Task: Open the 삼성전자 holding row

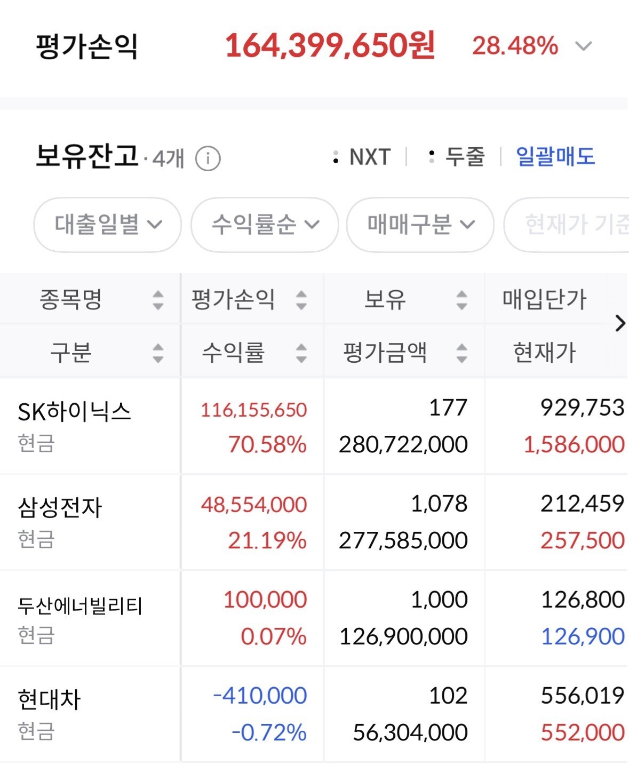Action: tap(314, 522)
